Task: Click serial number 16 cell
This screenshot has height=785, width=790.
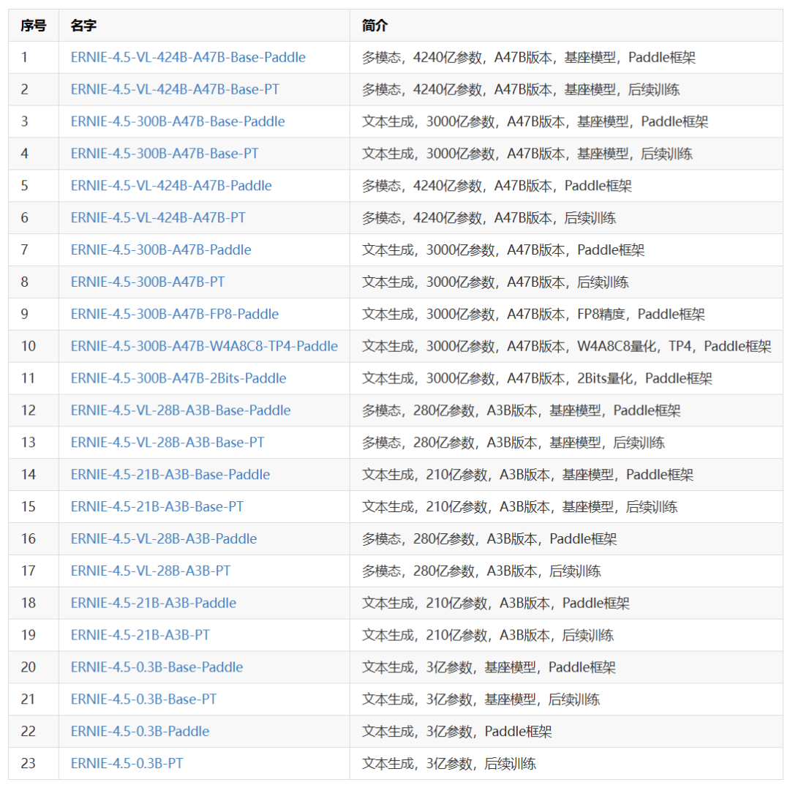Action: point(33,539)
